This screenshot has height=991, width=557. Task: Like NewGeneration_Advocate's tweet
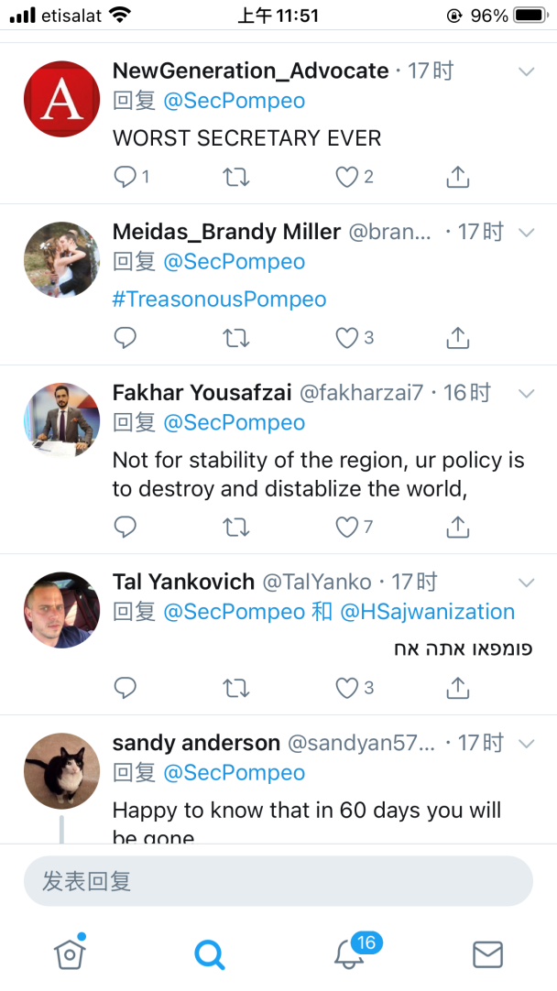(346, 177)
